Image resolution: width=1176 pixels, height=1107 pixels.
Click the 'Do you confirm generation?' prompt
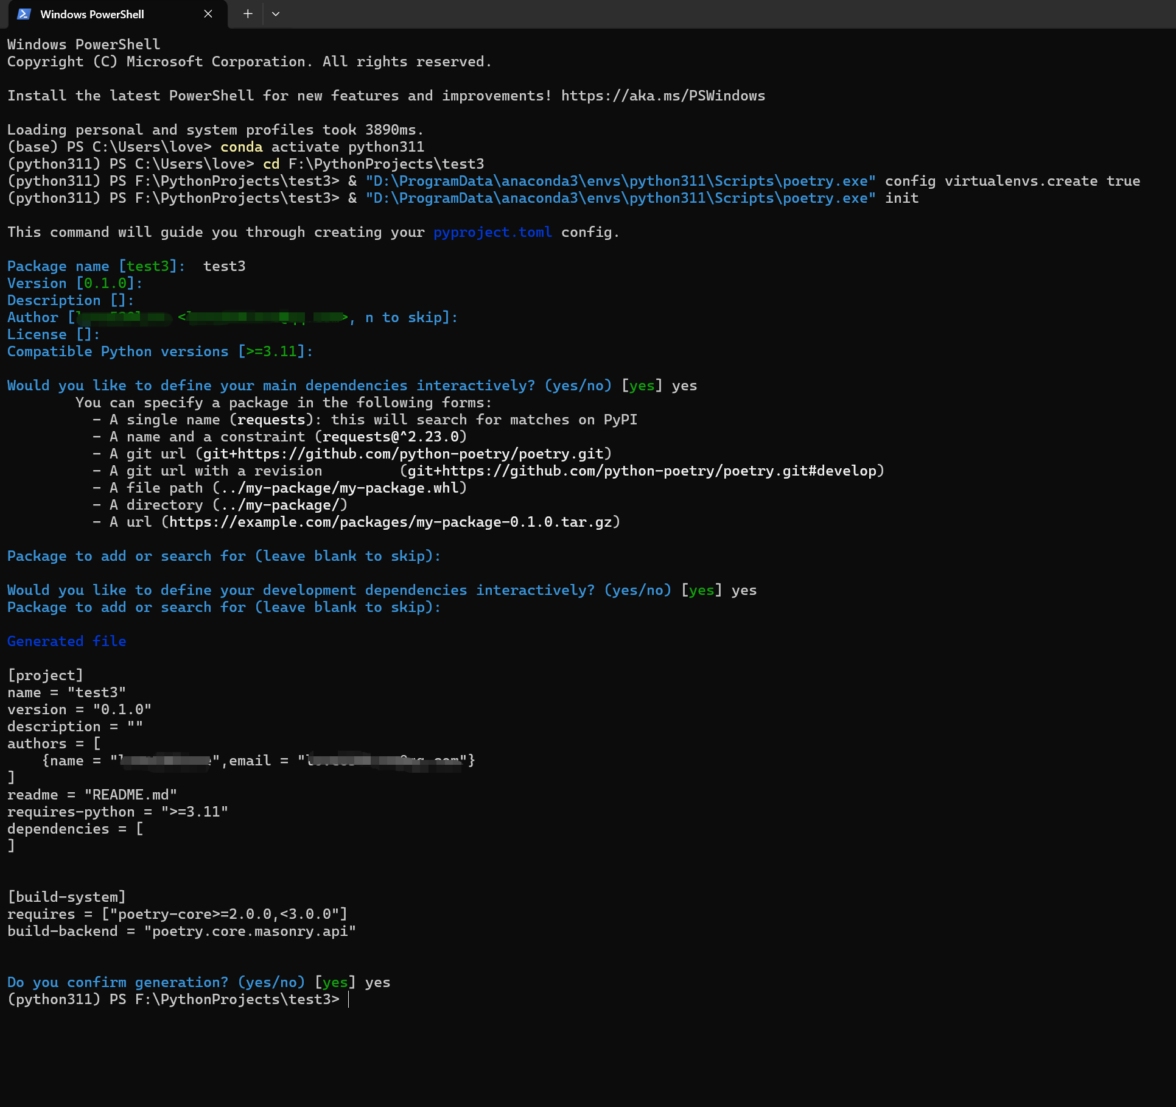tap(117, 982)
